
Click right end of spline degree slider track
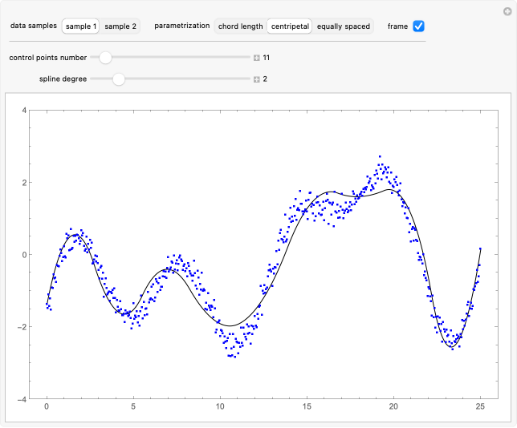click(x=247, y=79)
